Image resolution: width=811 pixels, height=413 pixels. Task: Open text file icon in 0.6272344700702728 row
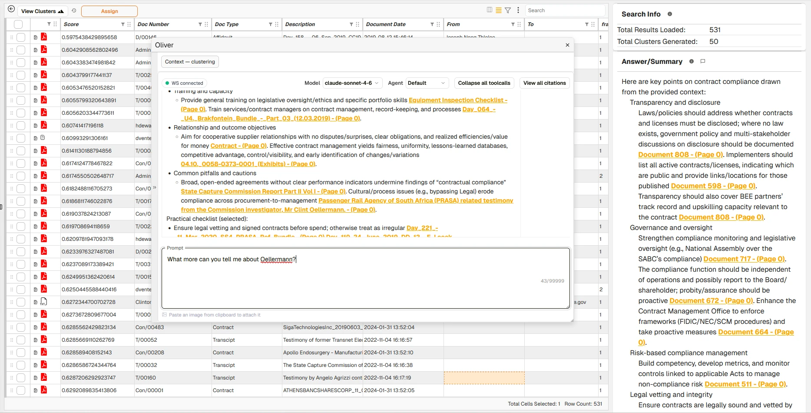click(x=44, y=302)
